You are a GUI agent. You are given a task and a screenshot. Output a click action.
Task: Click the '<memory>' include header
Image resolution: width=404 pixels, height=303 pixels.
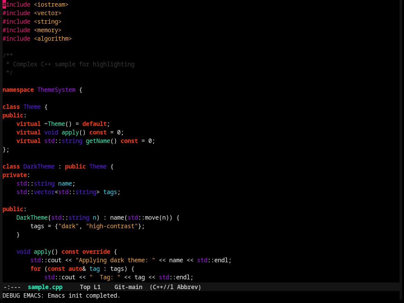[48, 30]
